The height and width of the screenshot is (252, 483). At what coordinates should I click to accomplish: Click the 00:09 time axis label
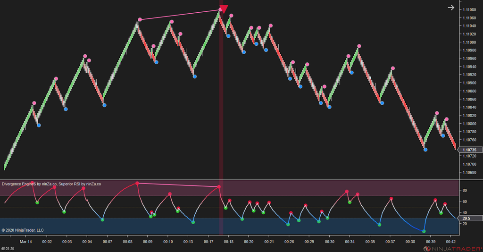click(x=148, y=242)
